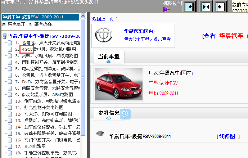Click the page icon of item 7 DVD
Screen dimensions: 248x158
pyautogui.click(x=10, y=82)
